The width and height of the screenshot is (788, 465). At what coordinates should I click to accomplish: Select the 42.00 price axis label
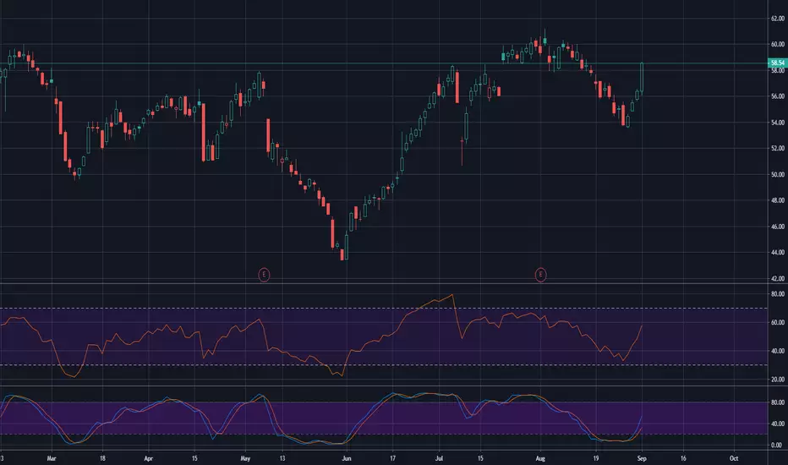point(778,278)
